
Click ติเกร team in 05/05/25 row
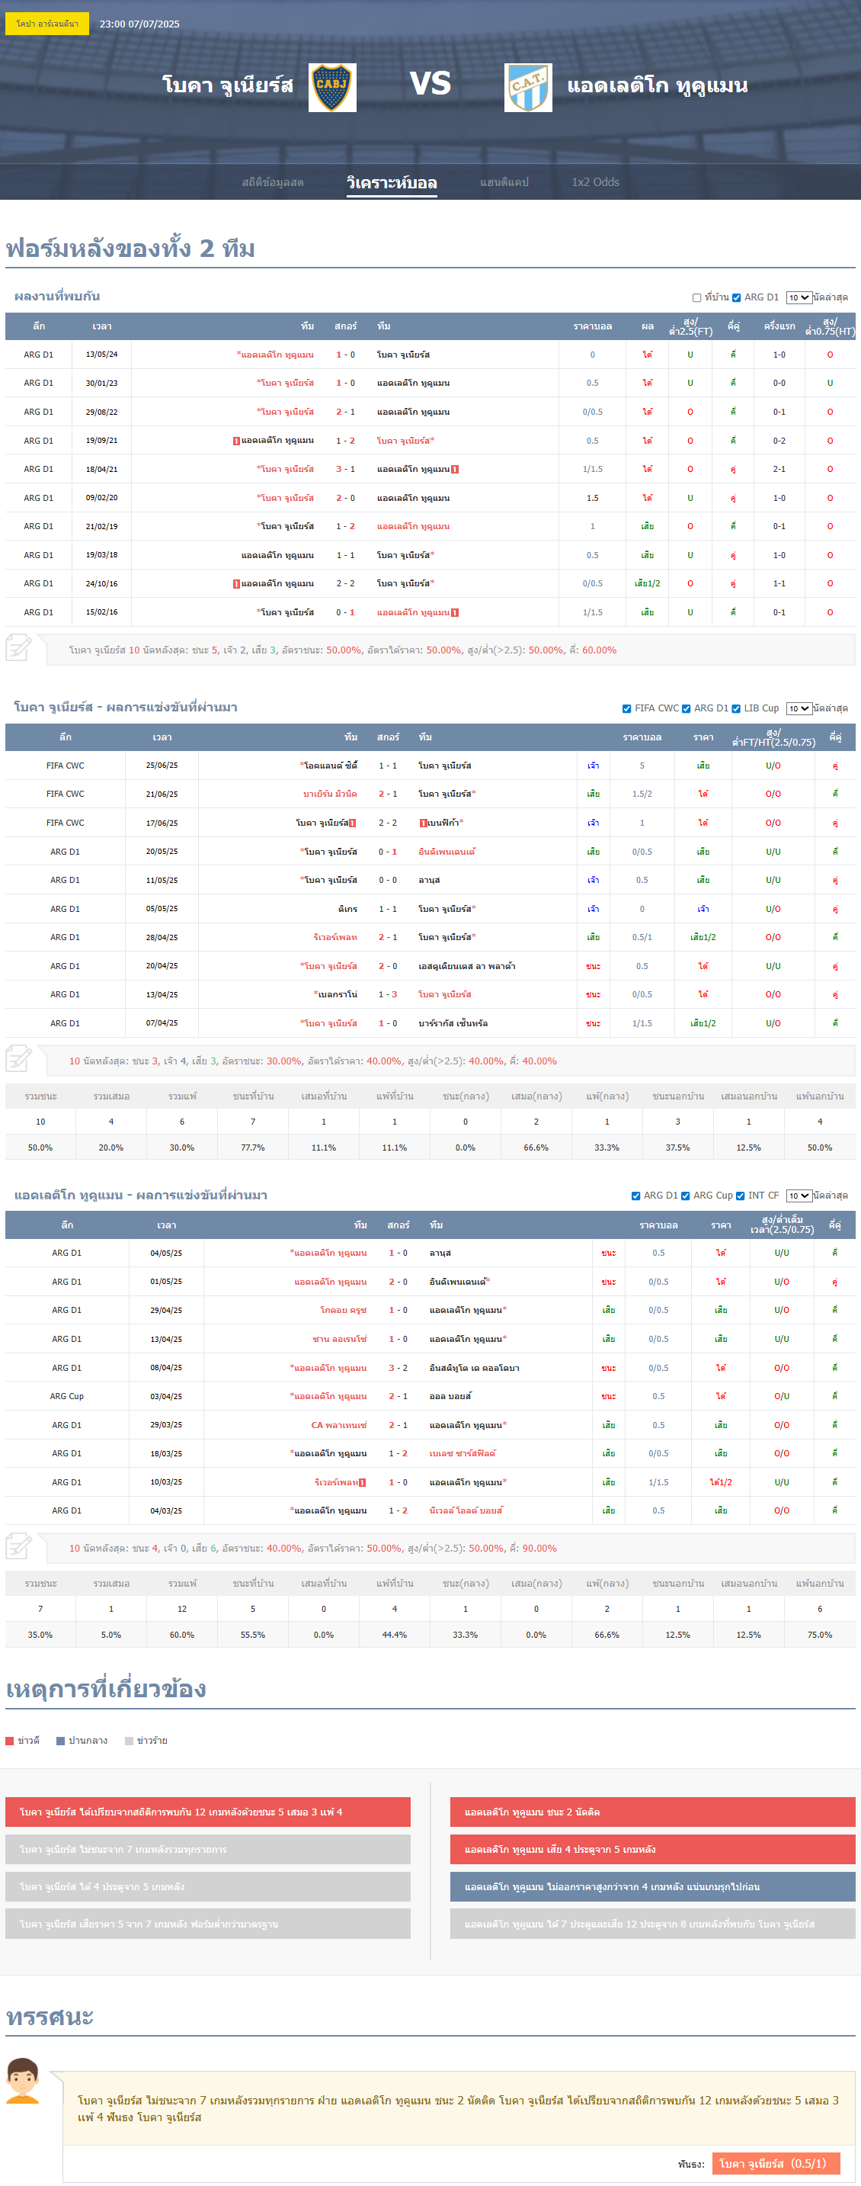347,909
